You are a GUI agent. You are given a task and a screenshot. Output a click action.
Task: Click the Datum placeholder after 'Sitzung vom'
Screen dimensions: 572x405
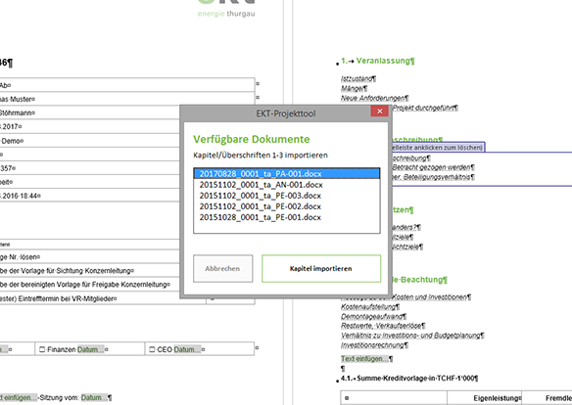[x=94, y=397]
